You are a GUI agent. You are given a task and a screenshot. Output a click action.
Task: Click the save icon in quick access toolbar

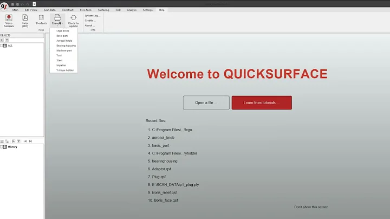12,4
